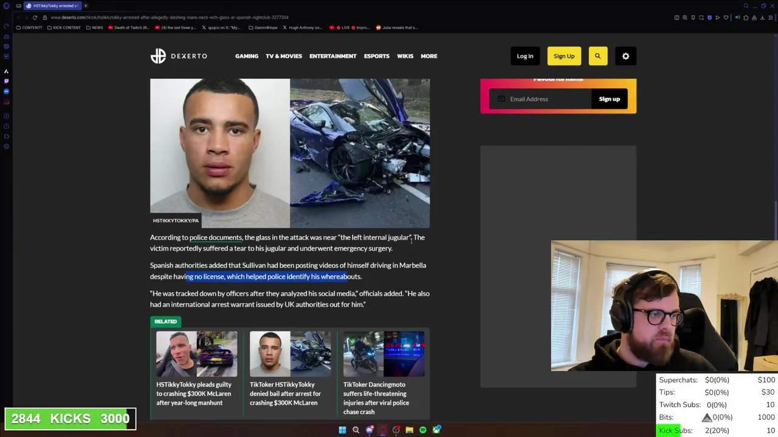Click the Dancingmoto related article thumbnail
Image resolution: width=778 pixels, height=437 pixels.
point(384,354)
